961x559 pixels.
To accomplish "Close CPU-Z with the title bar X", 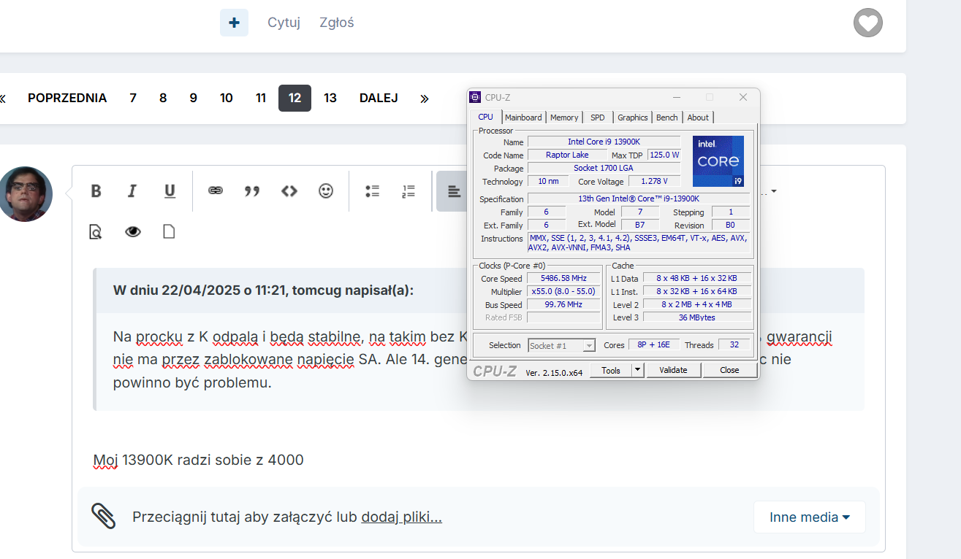I will (743, 97).
